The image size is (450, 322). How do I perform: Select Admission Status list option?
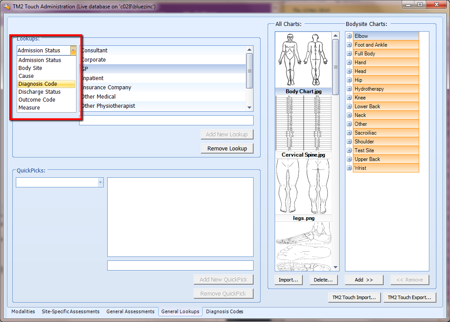pyautogui.click(x=46, y=60)
